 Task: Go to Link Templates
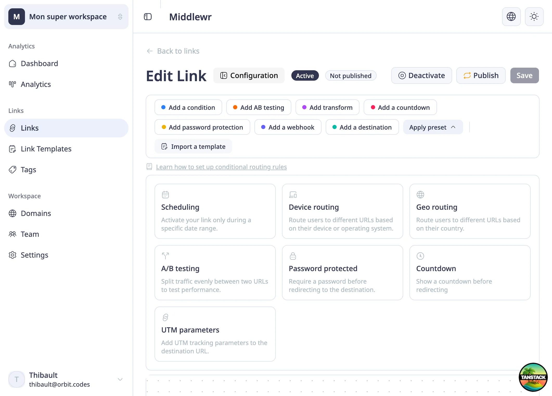point(66,149)
